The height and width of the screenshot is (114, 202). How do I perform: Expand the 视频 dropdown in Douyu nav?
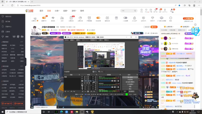(65, 11)
